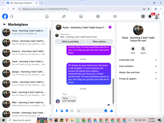Open Sarah conversation in the list
The image size is (164, 123).
(x=25, y=63)
